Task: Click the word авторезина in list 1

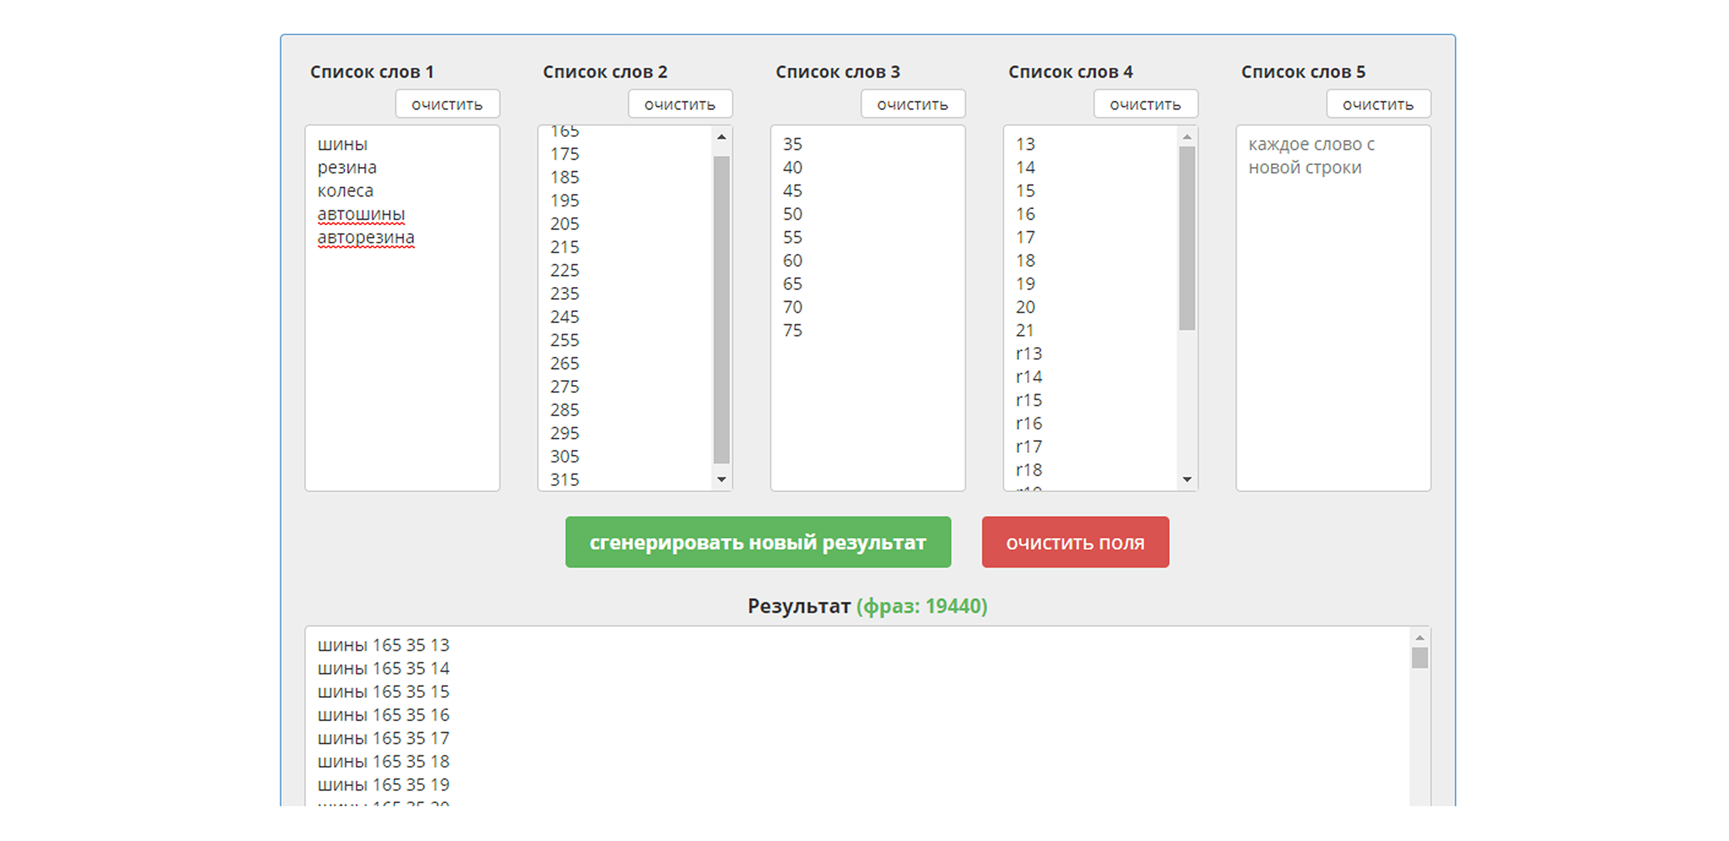Action: pos(366,237)
